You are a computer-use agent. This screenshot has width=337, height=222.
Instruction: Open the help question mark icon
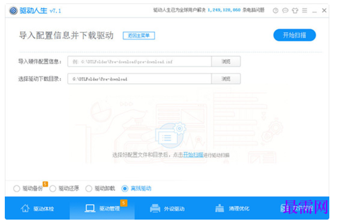[275, 11]
